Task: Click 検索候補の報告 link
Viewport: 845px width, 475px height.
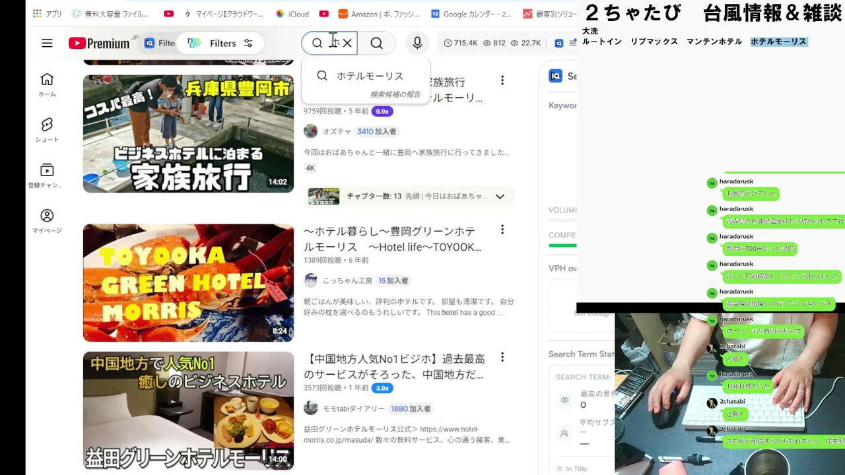Action: click(395, 94)
